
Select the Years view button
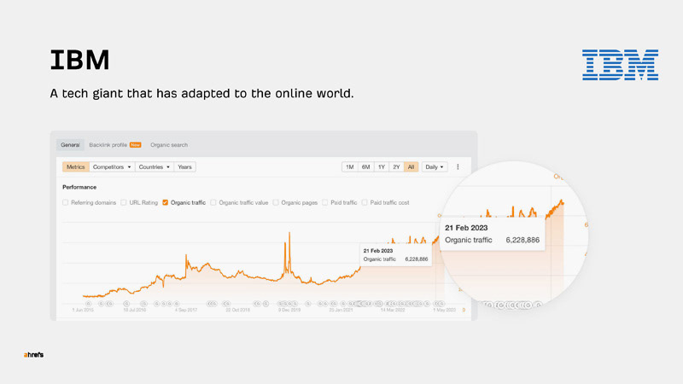point(184,167)
